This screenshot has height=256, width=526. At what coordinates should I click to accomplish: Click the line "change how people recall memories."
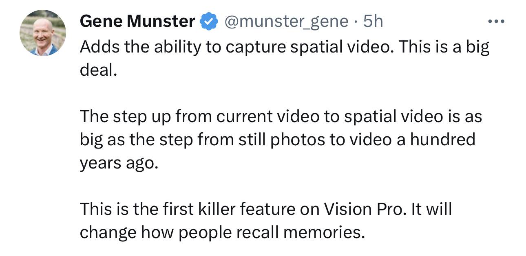pos(222,233)
